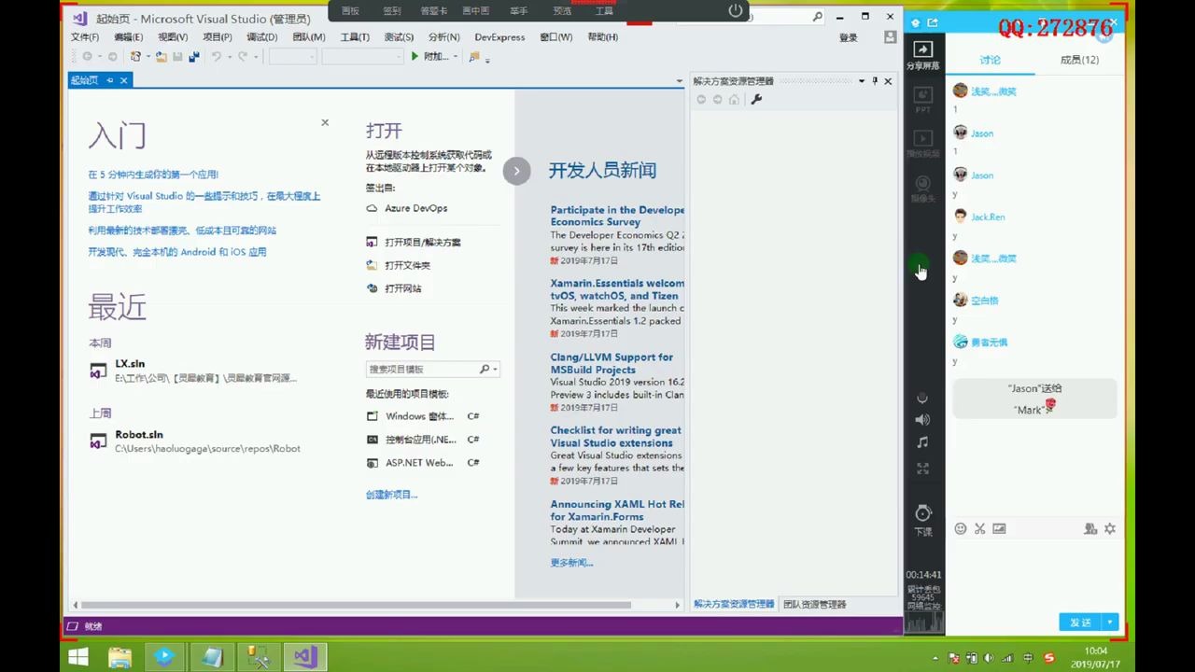Click the navigate backward toolbar icon
Viewport: 1195px width, 672px height.
88,57
